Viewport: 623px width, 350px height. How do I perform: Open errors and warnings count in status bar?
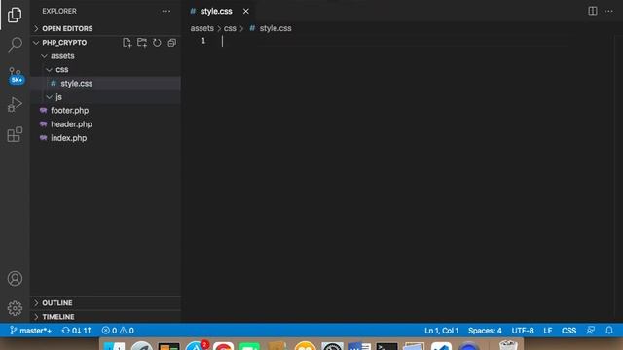[x=118, y=331]
